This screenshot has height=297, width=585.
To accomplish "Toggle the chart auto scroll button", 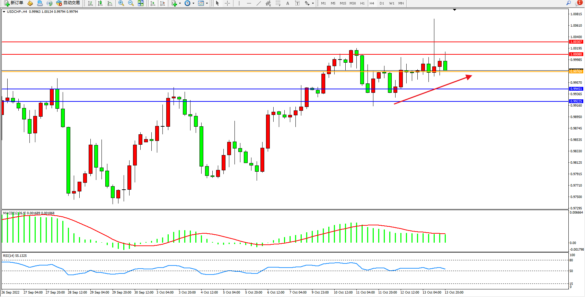I will [153, 3].
